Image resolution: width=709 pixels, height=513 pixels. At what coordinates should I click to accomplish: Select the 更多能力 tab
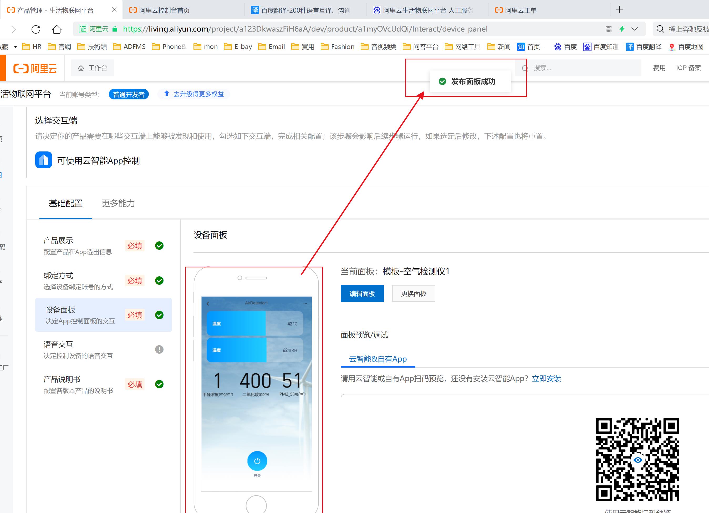118,203
